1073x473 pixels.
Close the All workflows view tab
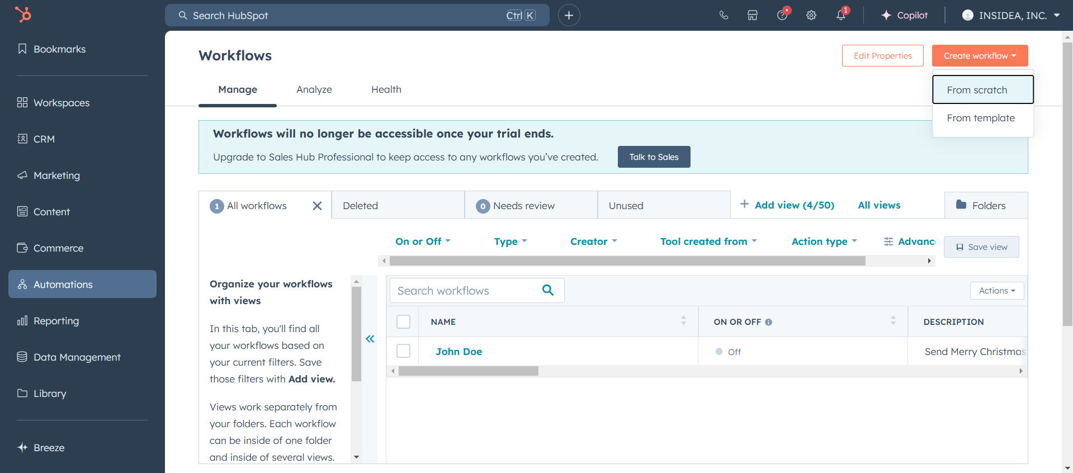point(317,206)
